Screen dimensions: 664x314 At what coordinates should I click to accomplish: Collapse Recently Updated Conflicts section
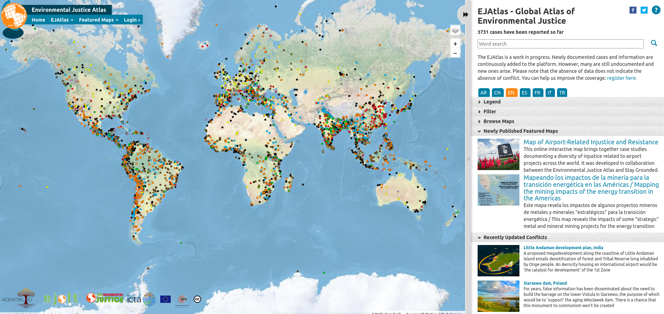click(567, 237)
